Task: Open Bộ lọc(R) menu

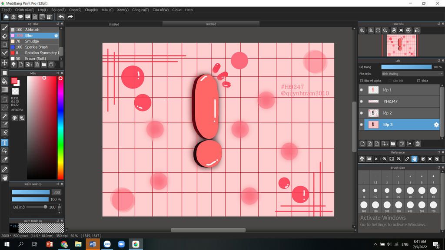Action: 59,10
